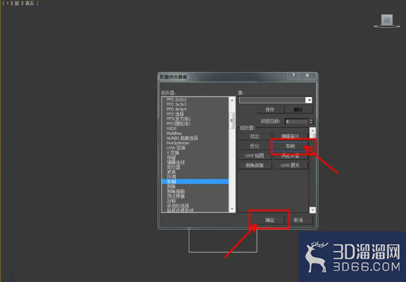The width and height of the screenshot is (406, 282).
Task: Select FFD 4x4x4 in modifier list
Action: pos(177,109)
